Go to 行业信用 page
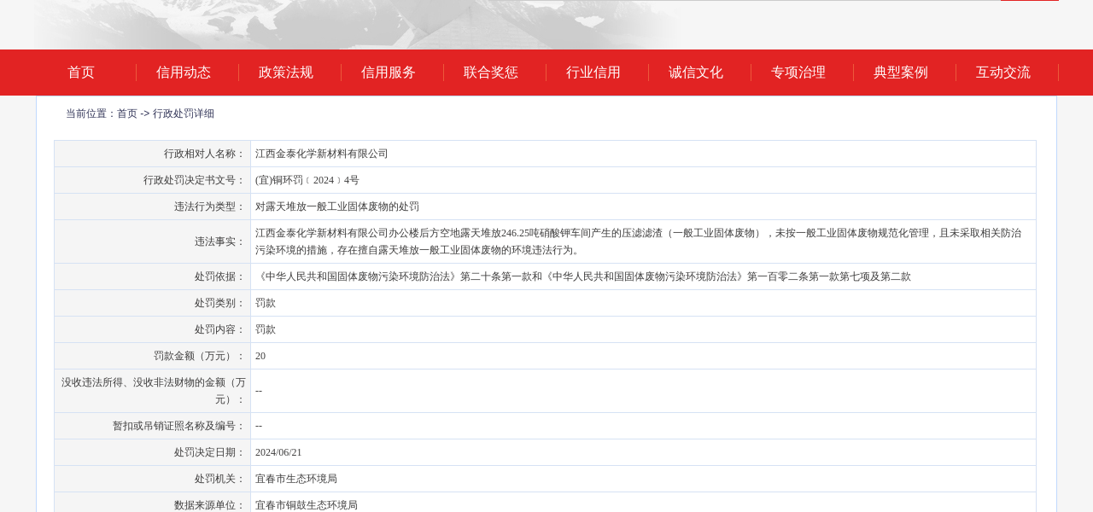1093x512 pixels. [x=593, y=73]
